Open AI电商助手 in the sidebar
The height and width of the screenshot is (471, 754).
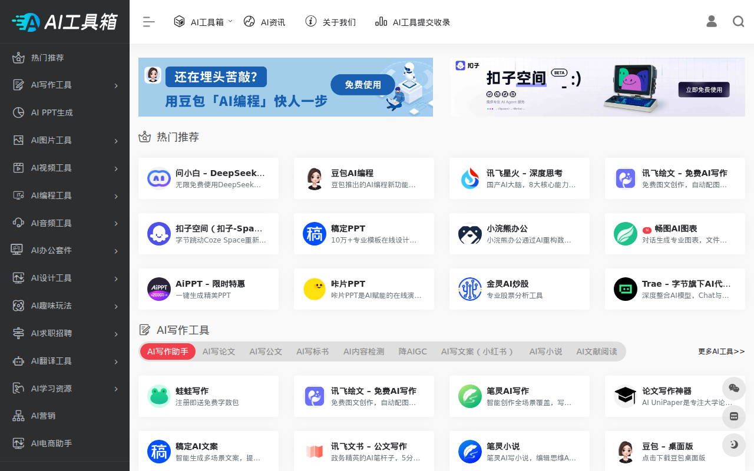coord(65,443)
